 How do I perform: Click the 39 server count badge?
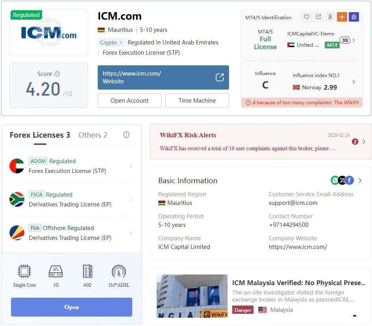pos(345,40)
